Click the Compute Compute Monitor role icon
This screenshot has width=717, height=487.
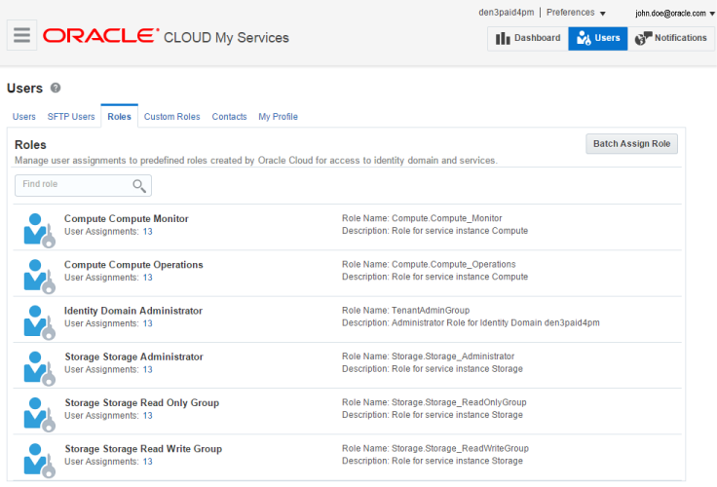click(37, 229)
